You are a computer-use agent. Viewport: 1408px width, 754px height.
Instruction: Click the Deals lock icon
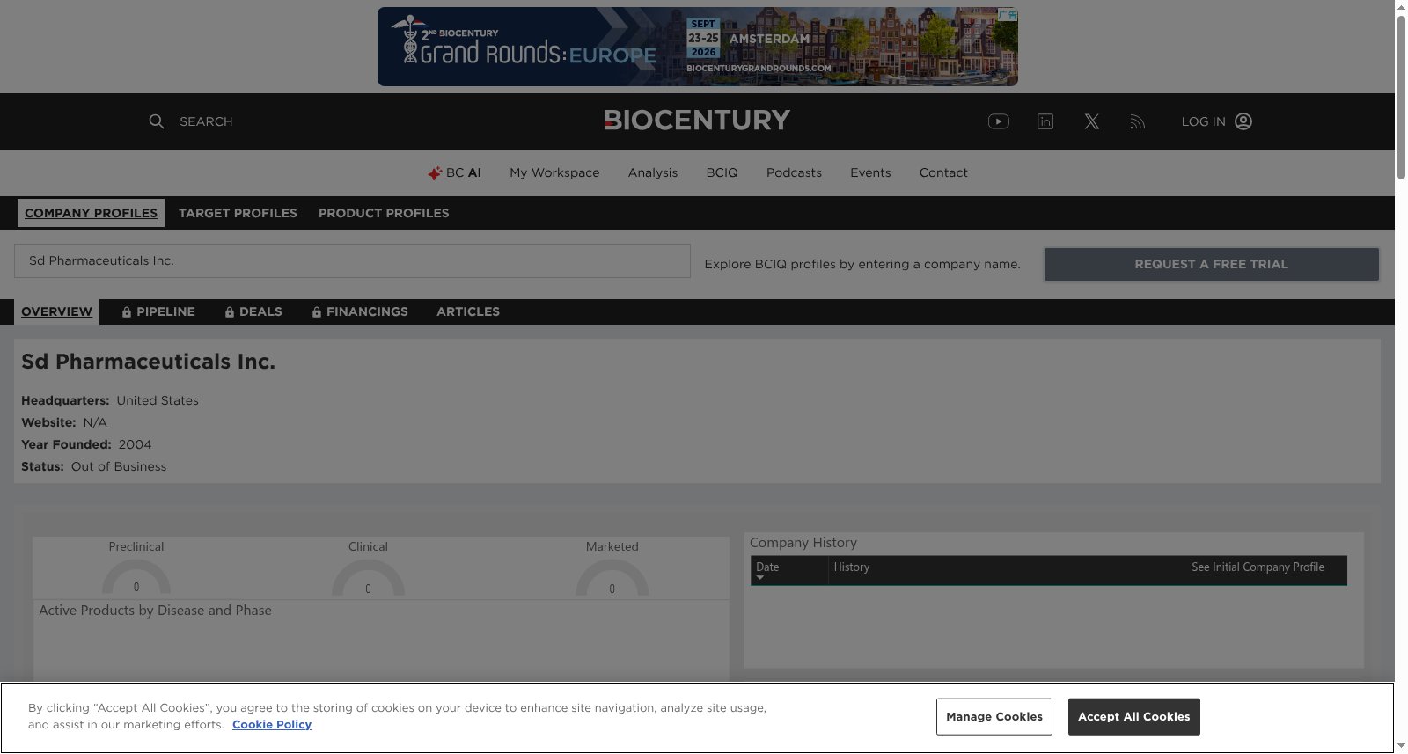coord(230,312)
